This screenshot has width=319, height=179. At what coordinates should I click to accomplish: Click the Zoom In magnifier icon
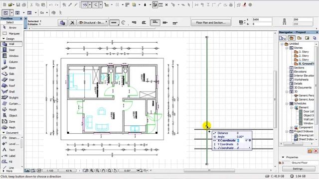point(92,171)
